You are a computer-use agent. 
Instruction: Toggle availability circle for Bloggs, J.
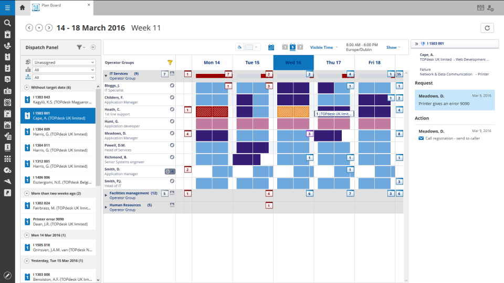tap(172, 85)
